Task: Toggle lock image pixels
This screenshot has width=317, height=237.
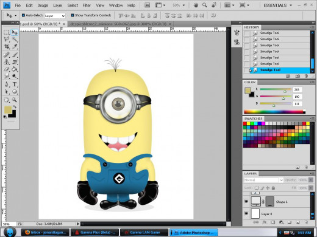Action: (x=262, y=188)
